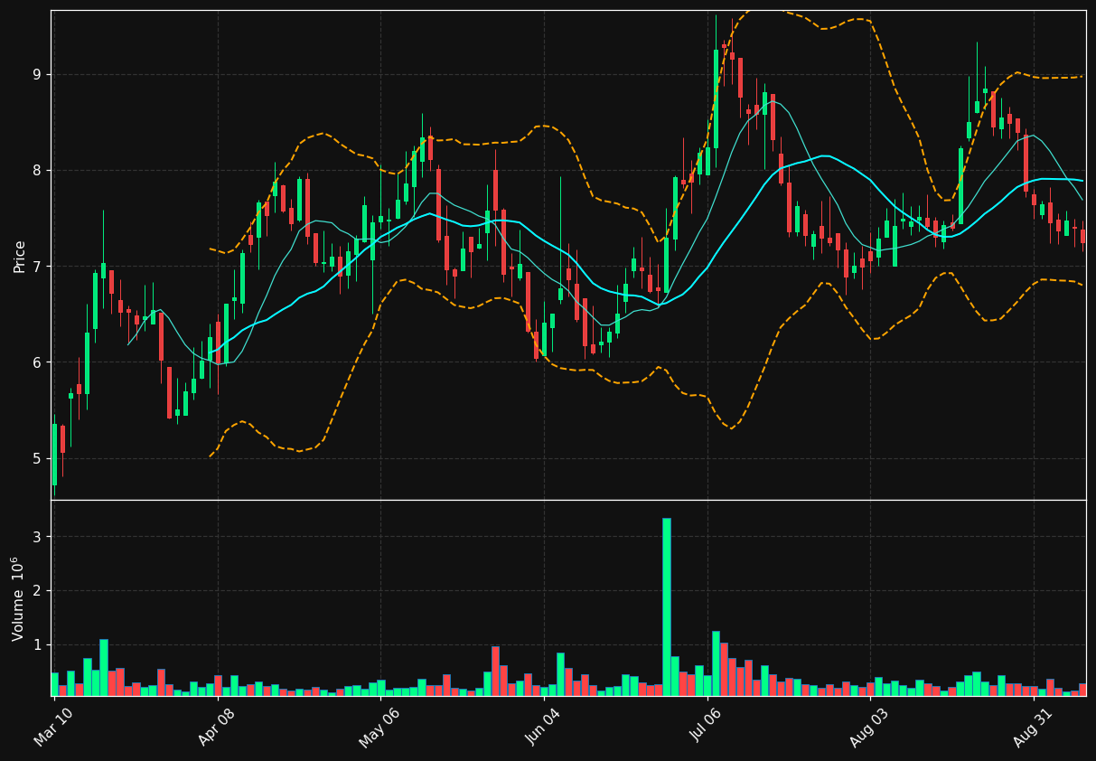Click the price tick label 7
Viewport: 1096px width, 761px height.
(39, 267)
